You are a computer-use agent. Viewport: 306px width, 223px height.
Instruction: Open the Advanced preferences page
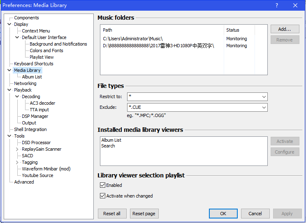click(x=24, y=182)
